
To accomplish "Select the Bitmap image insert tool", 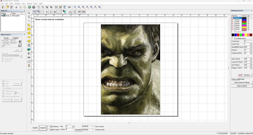I will click(29, 49).
